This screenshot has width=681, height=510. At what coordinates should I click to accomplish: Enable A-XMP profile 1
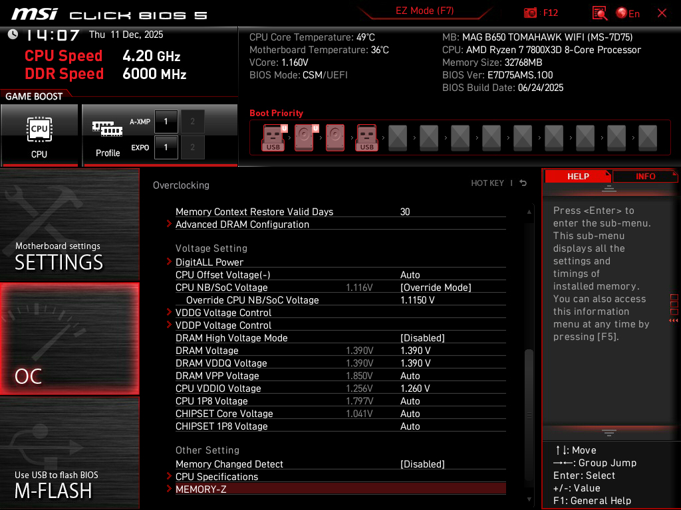tap(166, 122)
